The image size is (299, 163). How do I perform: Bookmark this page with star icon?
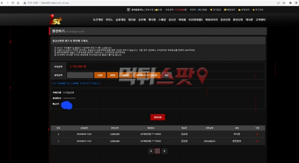284,3
